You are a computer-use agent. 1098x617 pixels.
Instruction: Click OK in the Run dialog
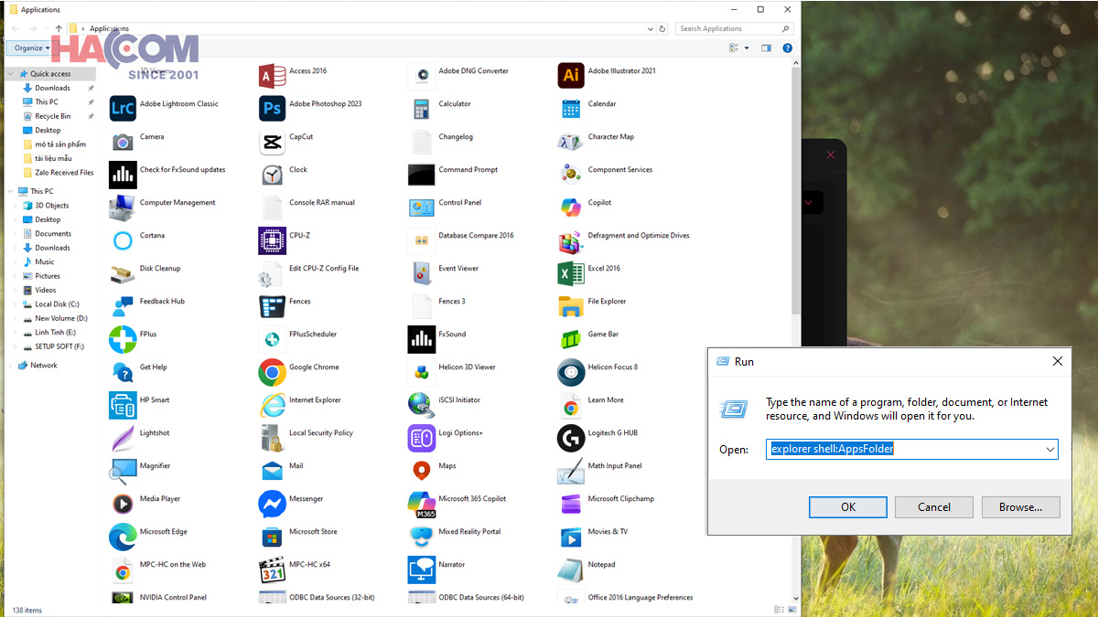(x=847, y=506)
